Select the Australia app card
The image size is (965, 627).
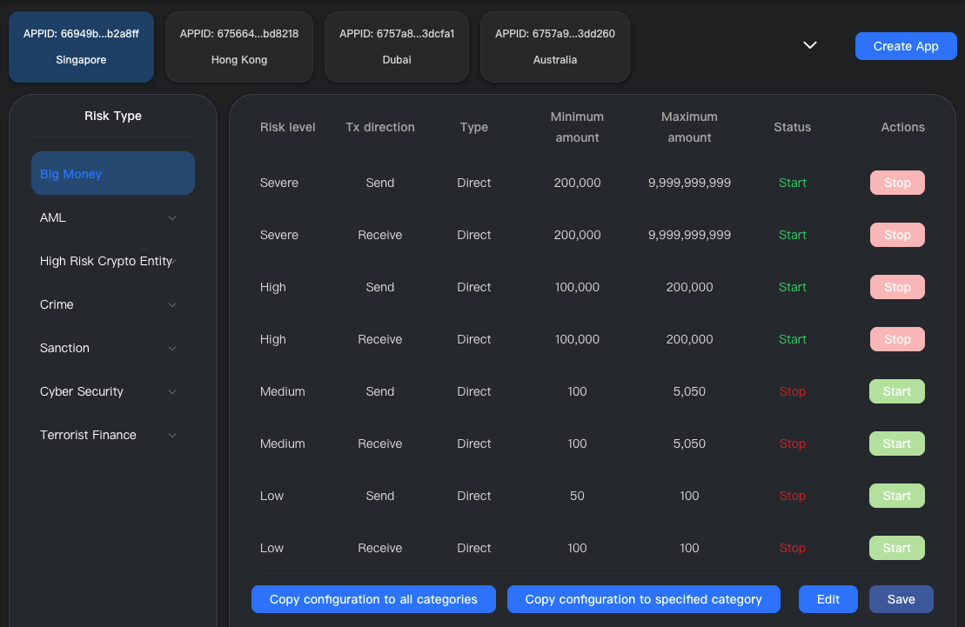pyautogui.click(x=554, y=47)
